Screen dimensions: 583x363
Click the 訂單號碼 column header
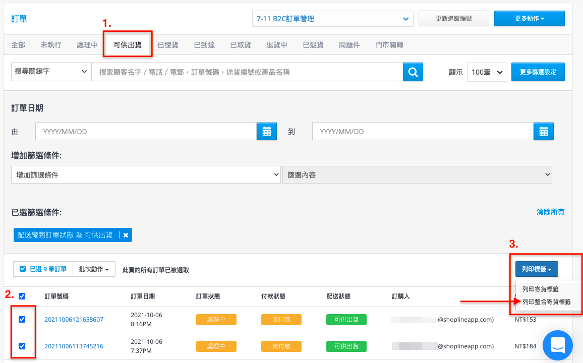click(x=56, y=296)
